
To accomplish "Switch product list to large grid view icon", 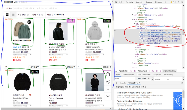I will tap(7, 14).
